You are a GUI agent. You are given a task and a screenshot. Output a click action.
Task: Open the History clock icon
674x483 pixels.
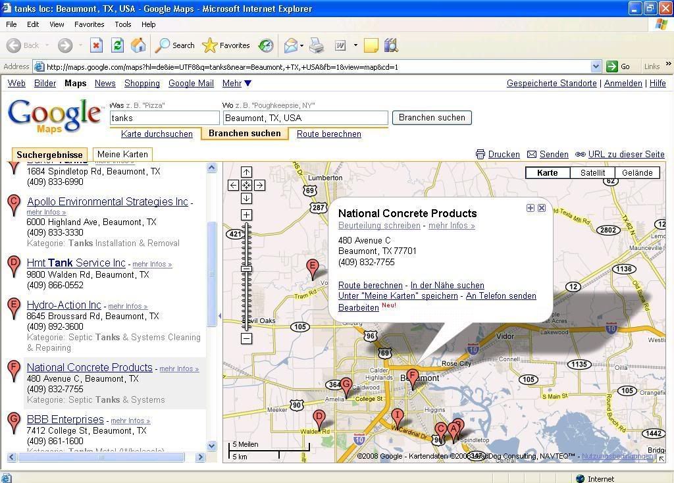point(266,45)
